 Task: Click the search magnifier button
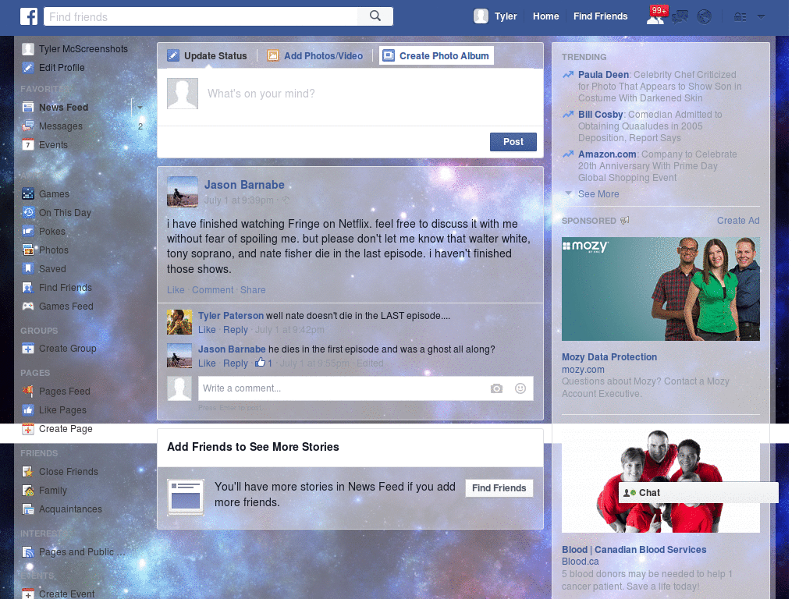pos(375,16)
